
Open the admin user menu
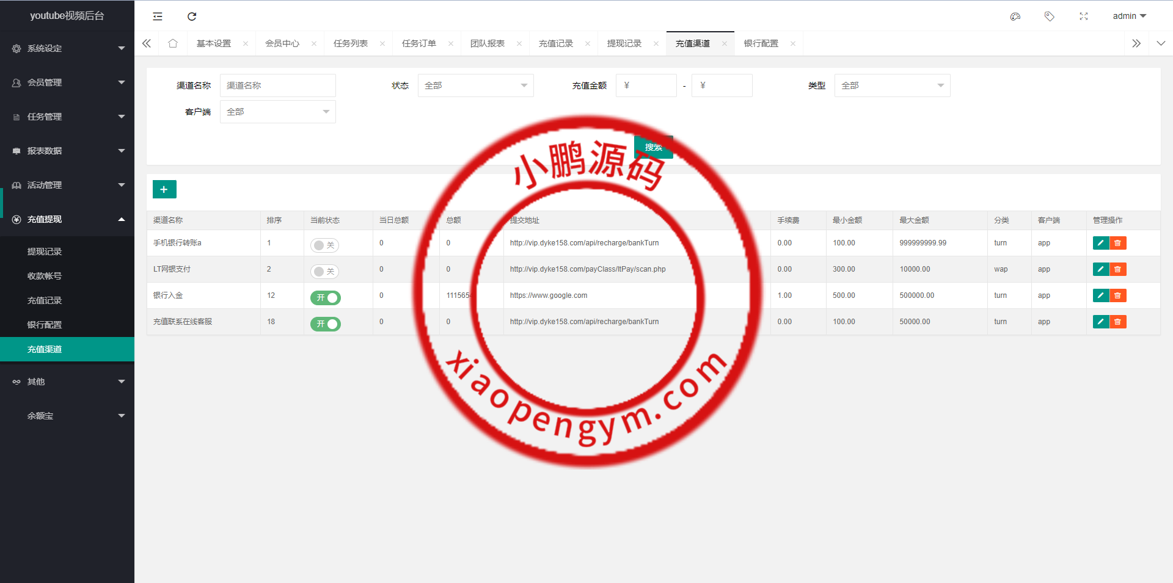tap(1130, 16)
